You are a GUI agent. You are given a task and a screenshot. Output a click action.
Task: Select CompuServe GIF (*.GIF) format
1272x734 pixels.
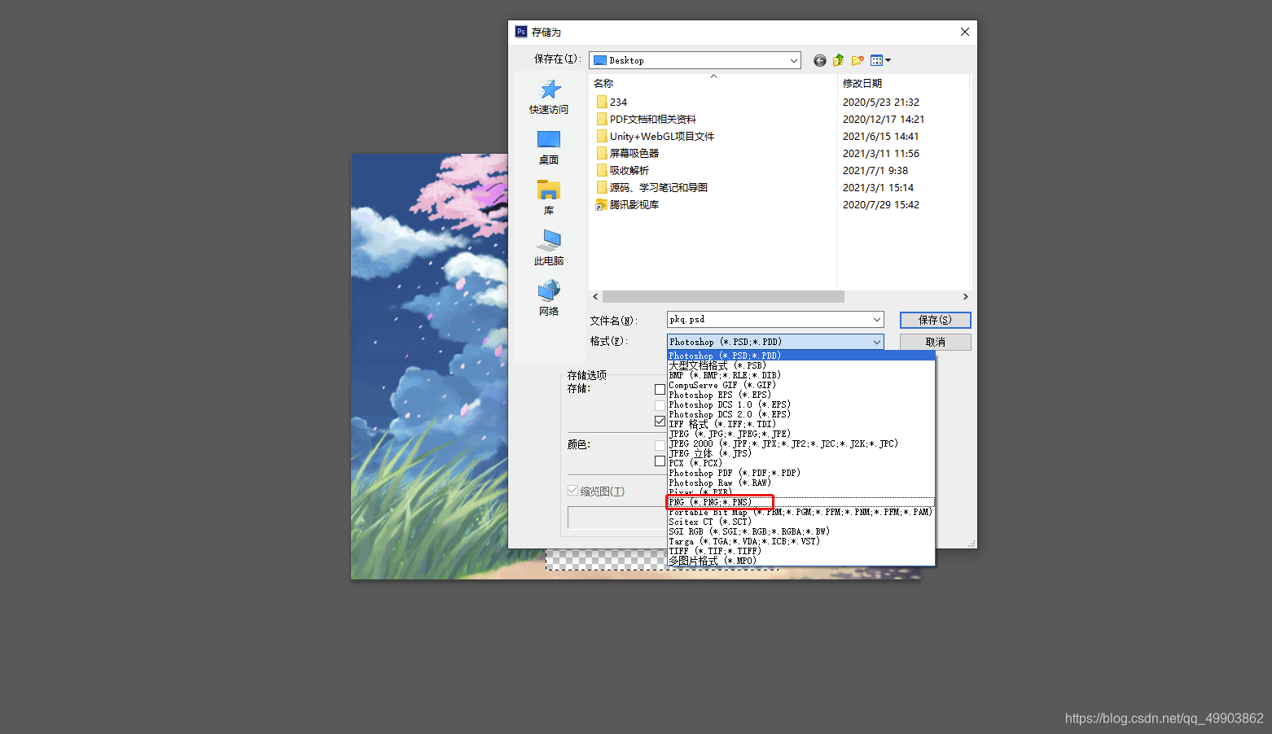(x=801, y=385)
